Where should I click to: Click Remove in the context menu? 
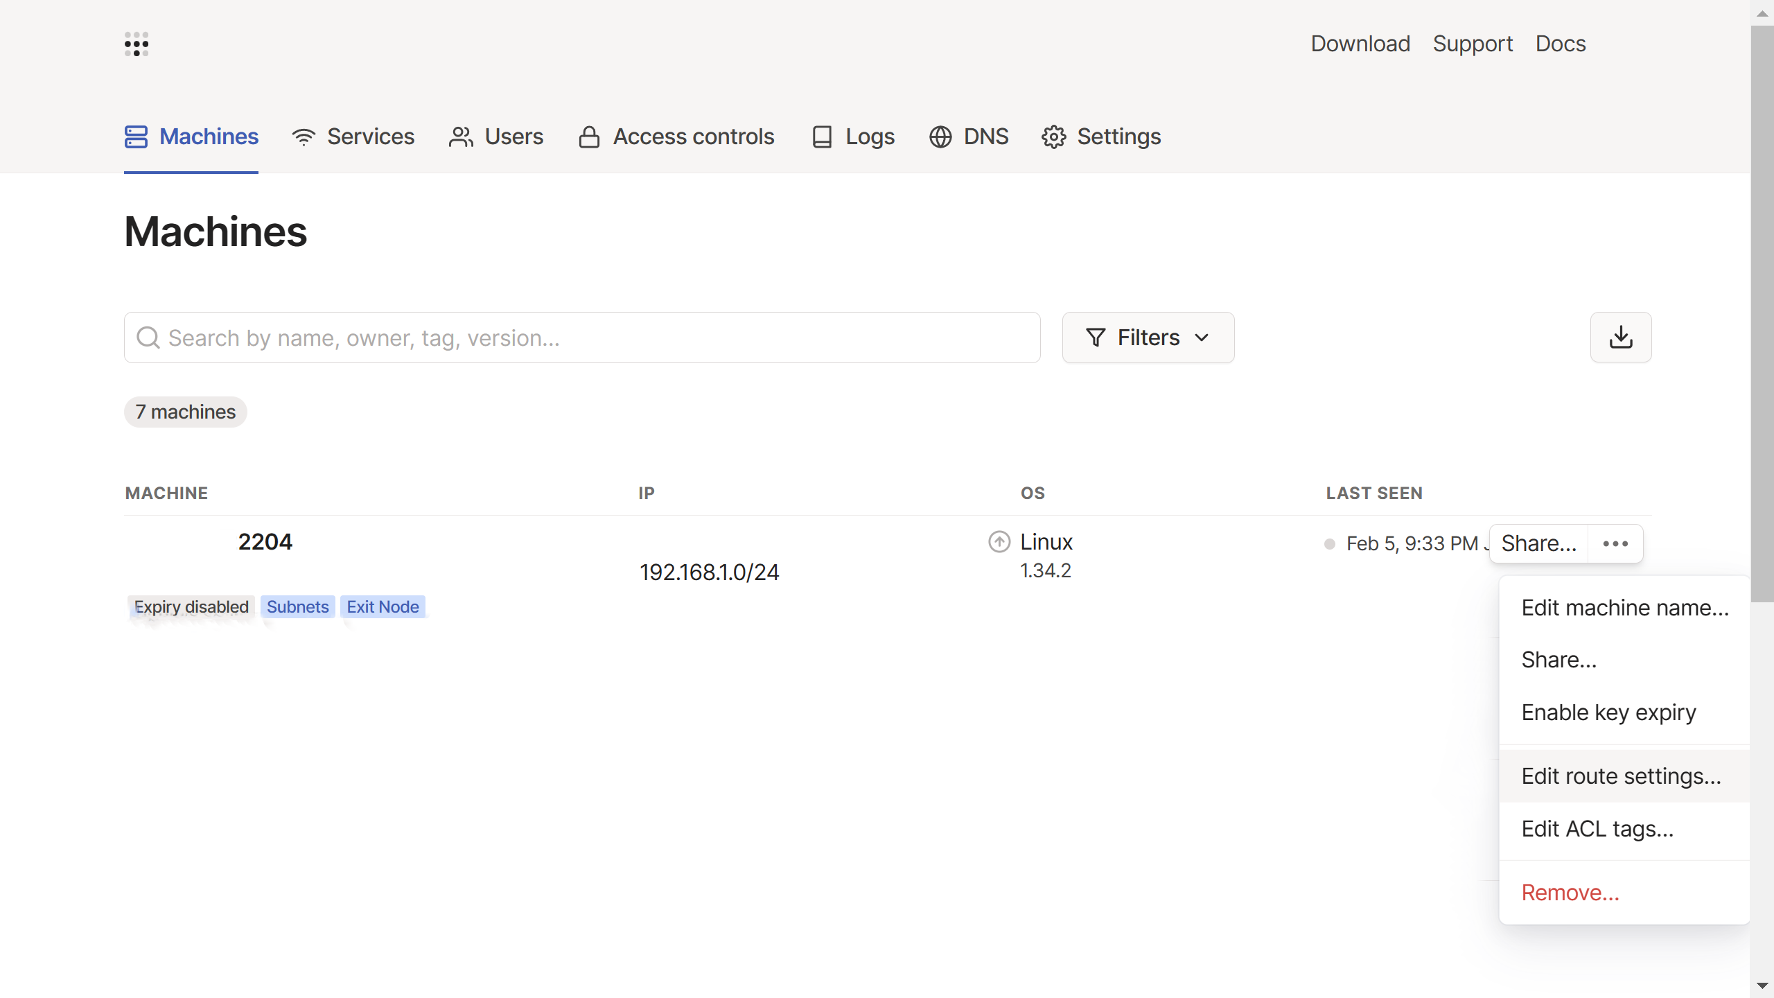tap(1570, 893)
